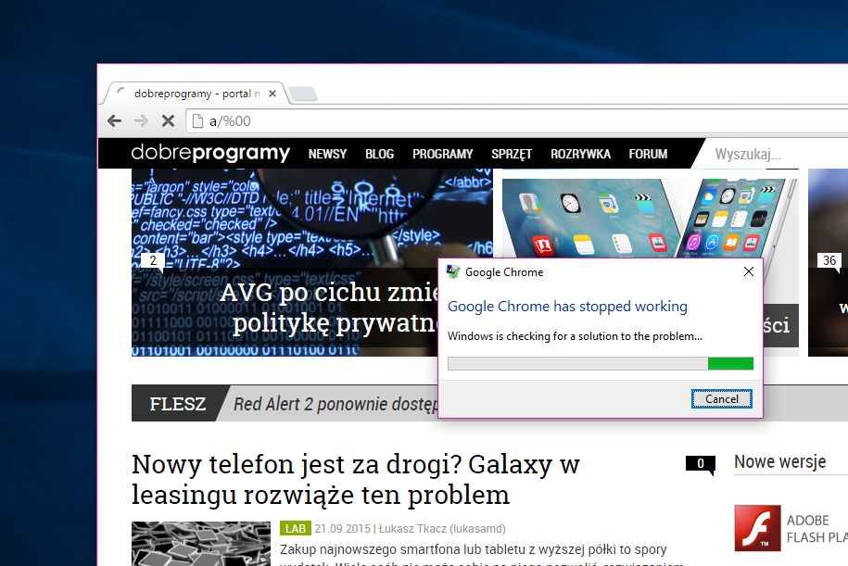Open the AVG privacy policy article banner
The width and height of the screenshot is (848, 566).
tap(285, 263)
